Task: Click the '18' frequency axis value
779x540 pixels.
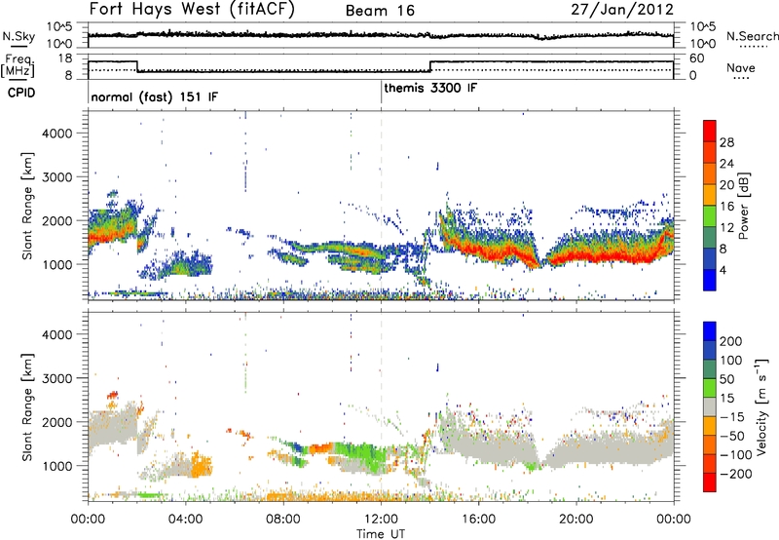Action: (x=65, y=58)
